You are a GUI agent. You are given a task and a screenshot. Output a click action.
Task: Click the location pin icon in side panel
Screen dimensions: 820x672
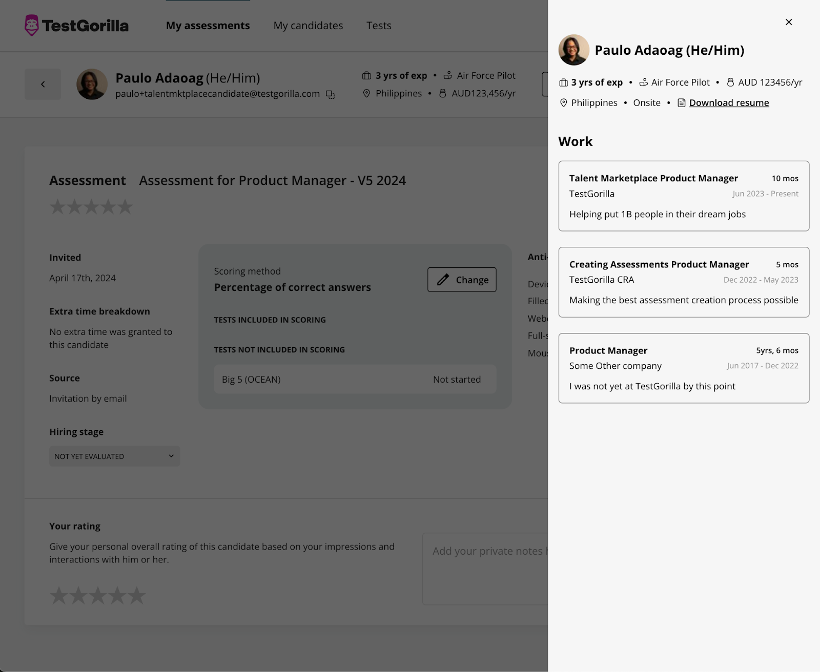pyautogui.click(x=563, y=103)
